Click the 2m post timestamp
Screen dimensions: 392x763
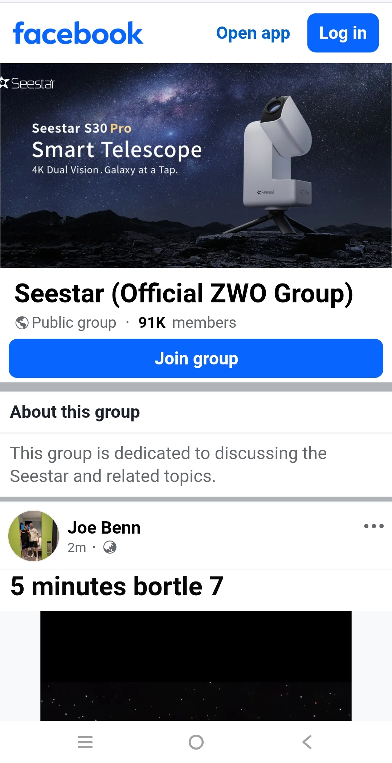[77, 547]
